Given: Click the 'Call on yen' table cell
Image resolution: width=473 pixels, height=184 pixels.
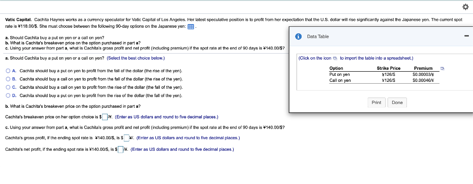Looking at the screenshot, I should [x=340, y=80].
